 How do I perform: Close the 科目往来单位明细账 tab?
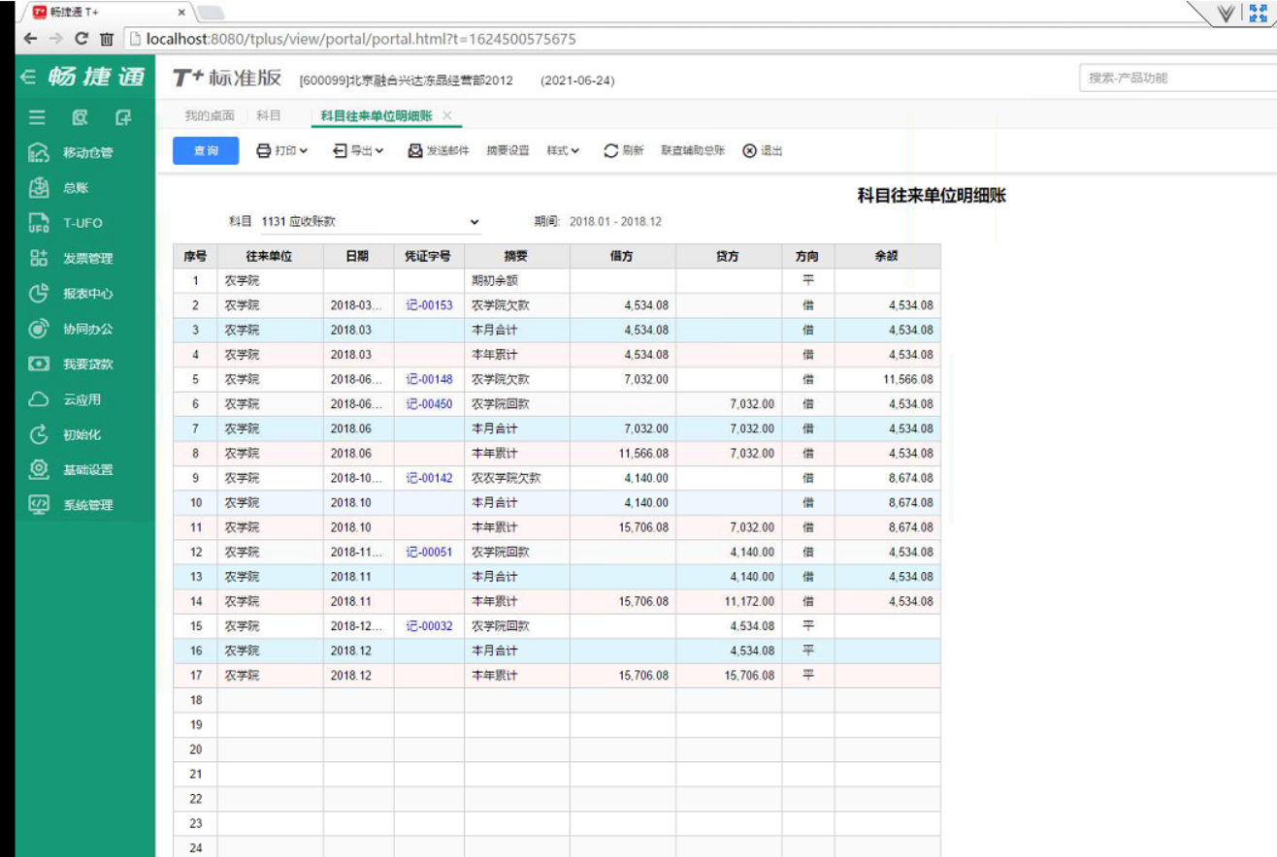447,115
